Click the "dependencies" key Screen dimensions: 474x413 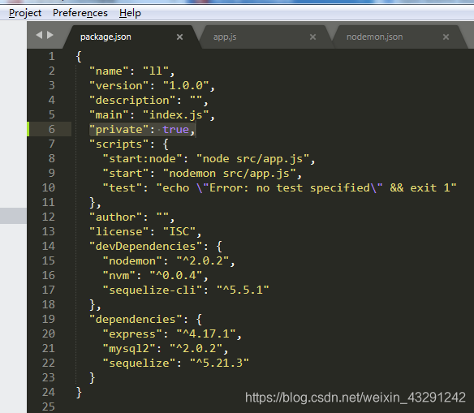click(x=136, y=320)
